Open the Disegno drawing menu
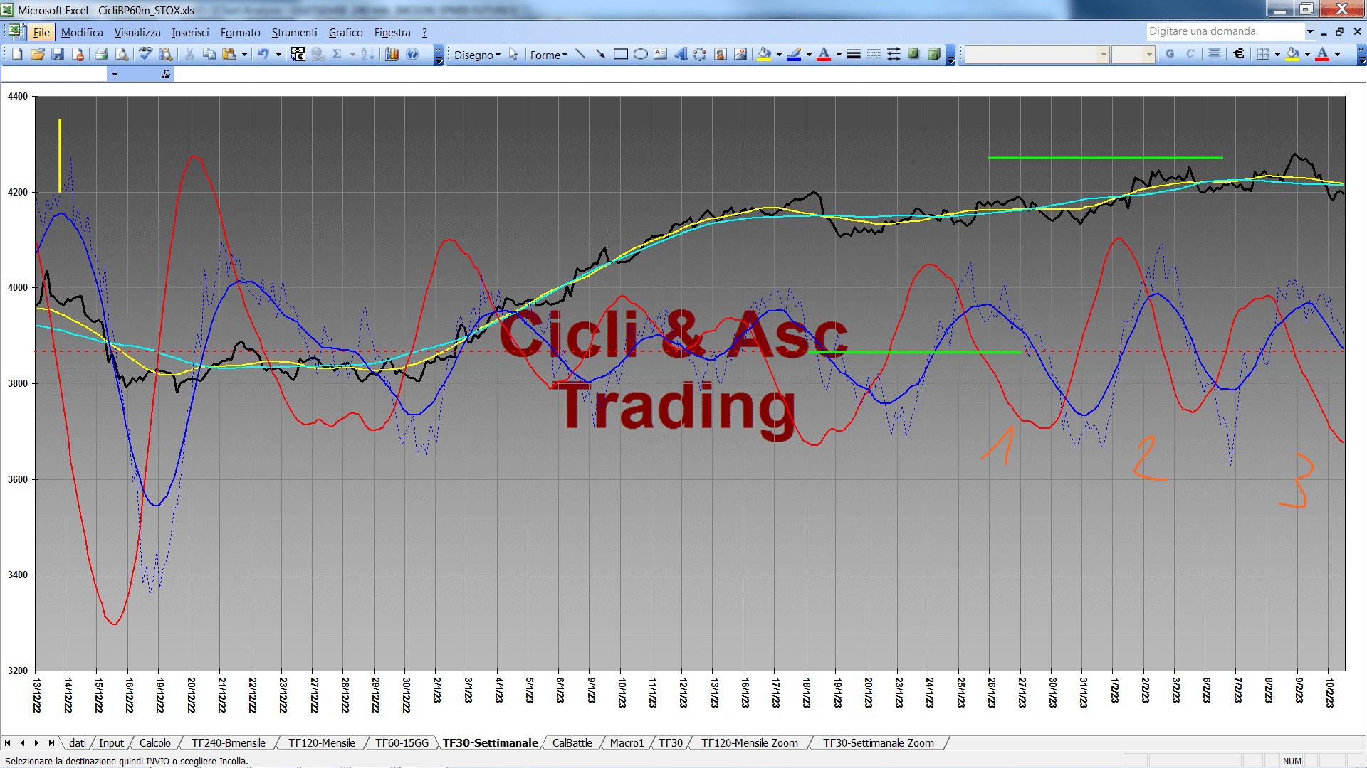The image size is (1367, 768). tap(478, 55)
